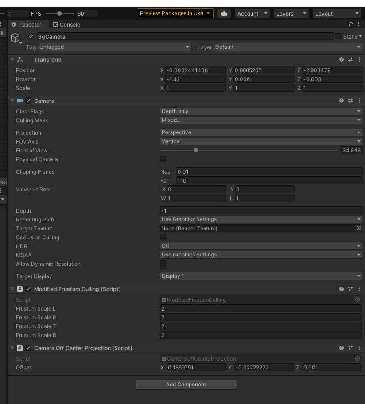
Task: Open Camera component preset icon
Action: [350, 101]
